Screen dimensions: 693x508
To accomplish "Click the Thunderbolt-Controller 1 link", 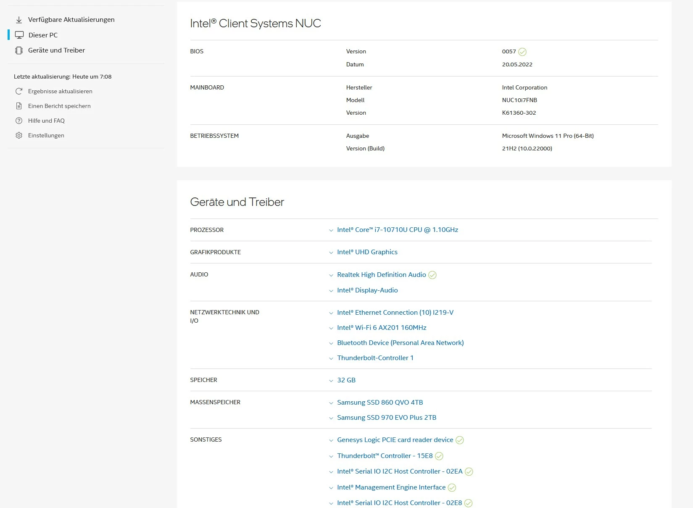I will pos(375,358).
